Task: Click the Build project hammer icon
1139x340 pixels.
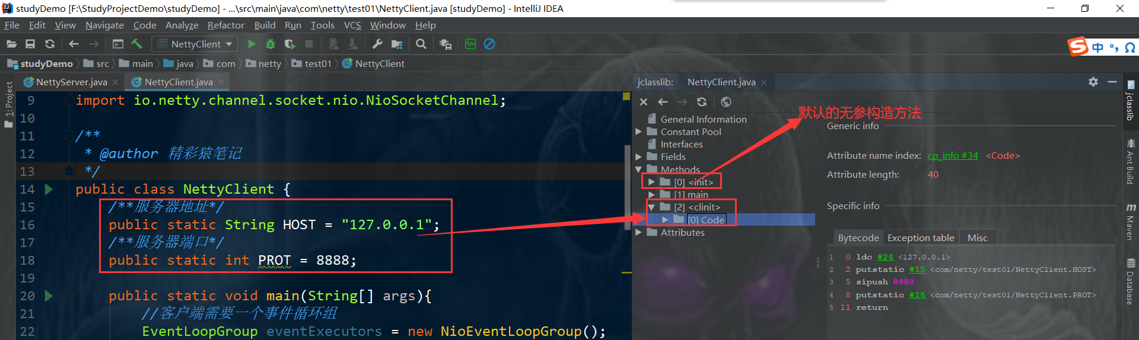Action: click(137, 44)
